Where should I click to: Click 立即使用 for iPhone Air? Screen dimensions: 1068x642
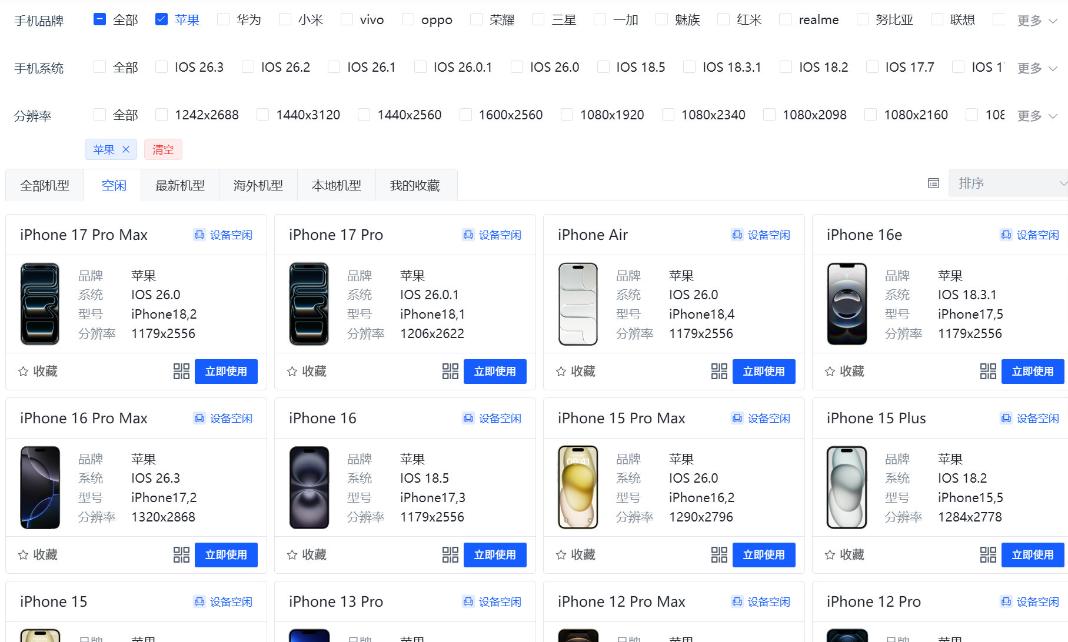pos(764,372)
